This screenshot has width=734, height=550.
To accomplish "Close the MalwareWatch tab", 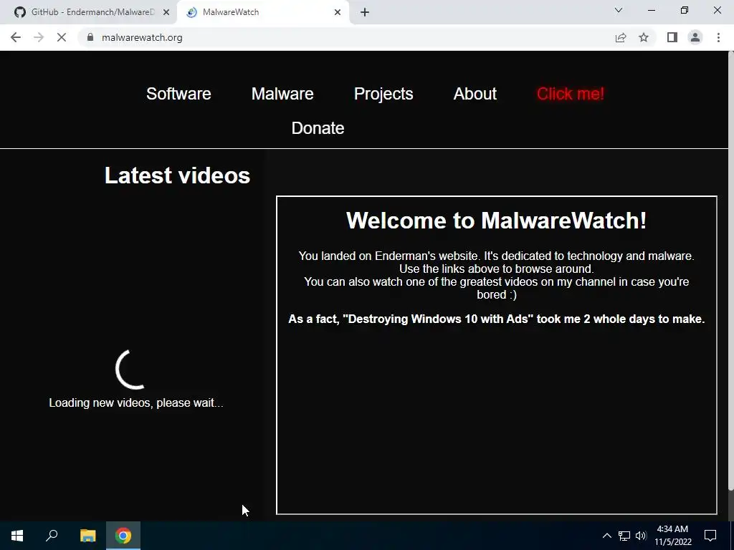I will (x=338, y=12).
